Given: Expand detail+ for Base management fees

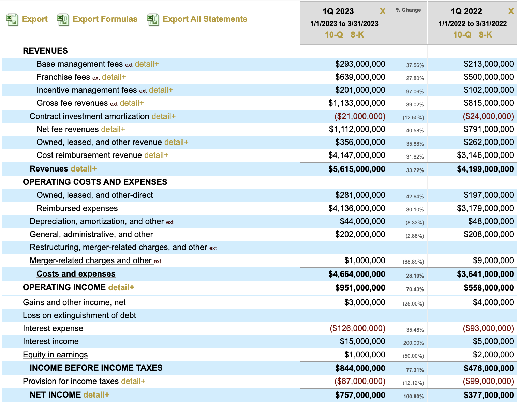Looking at the screenshot, I should tap(147, 64).
